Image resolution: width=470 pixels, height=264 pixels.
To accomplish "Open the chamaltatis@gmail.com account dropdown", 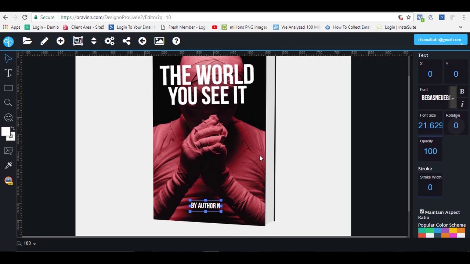I will pos(440,40).
